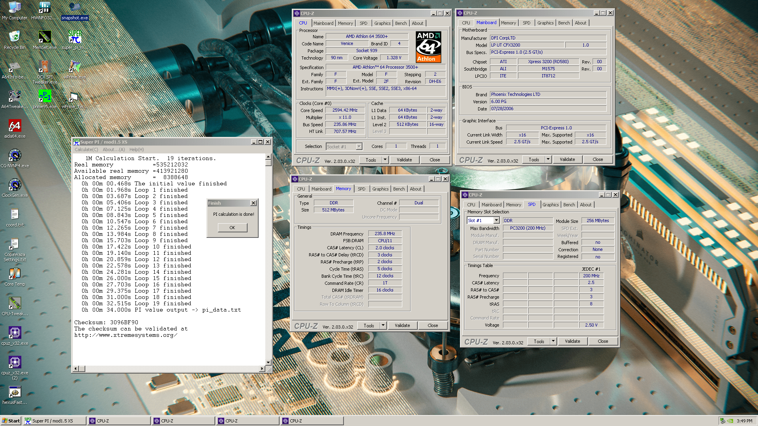Open CopaWaza Settings.txt file icon

click(x=15, y=250)
